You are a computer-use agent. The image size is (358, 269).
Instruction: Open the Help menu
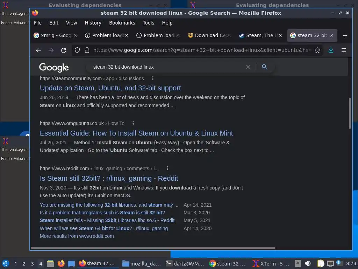coord(167,23)
